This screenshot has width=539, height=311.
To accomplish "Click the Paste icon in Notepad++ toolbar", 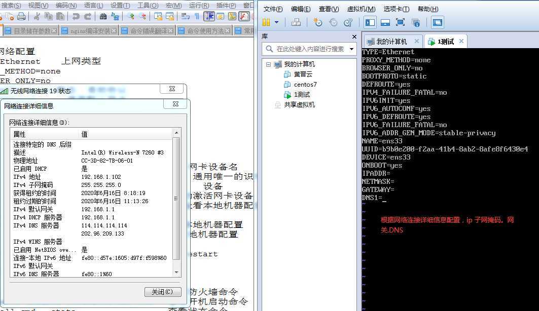I will point(60,17).
